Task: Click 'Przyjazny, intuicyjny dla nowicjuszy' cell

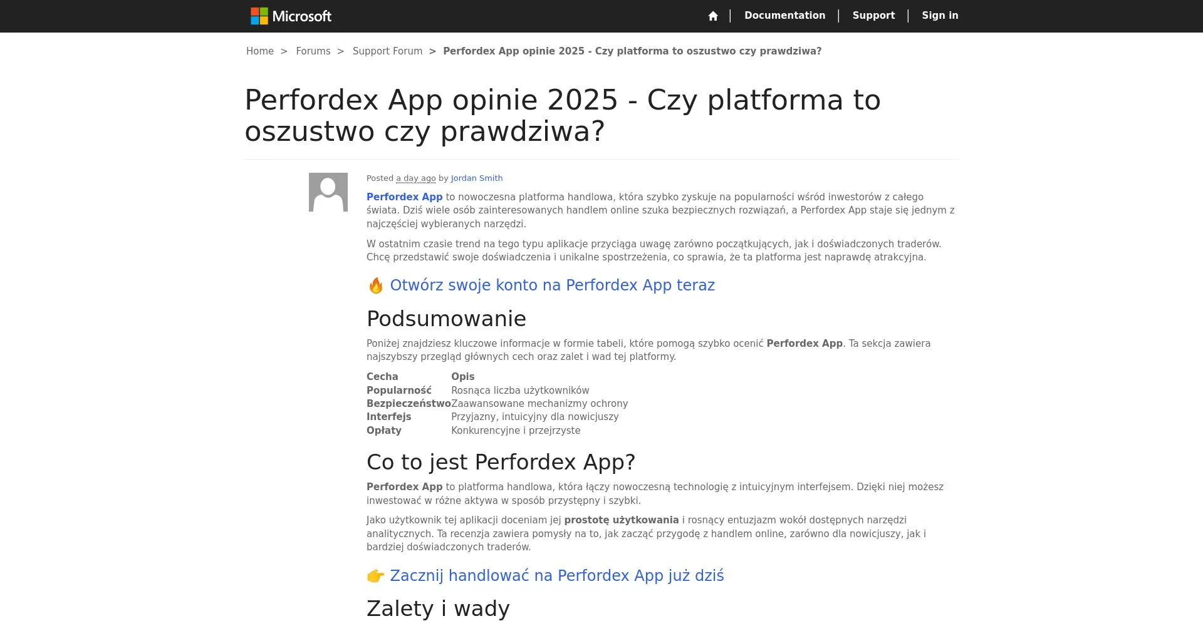Action: (534, 417)
